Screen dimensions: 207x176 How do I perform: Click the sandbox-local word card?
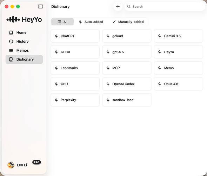coord(127,100)
